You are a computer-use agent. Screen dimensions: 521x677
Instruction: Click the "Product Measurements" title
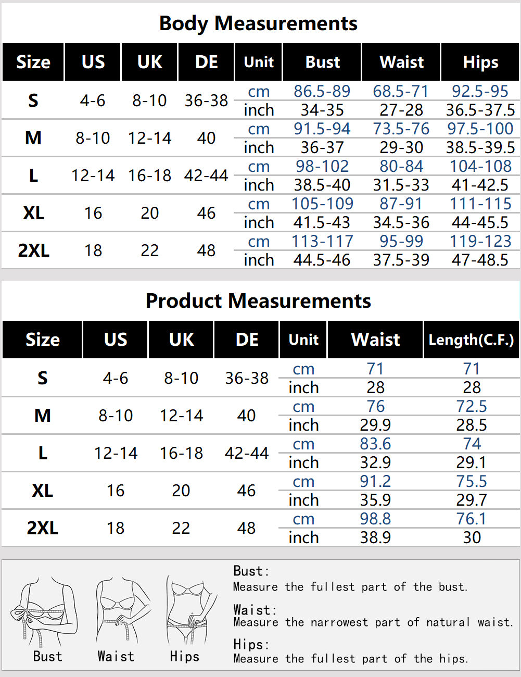[x=258, y=301]
